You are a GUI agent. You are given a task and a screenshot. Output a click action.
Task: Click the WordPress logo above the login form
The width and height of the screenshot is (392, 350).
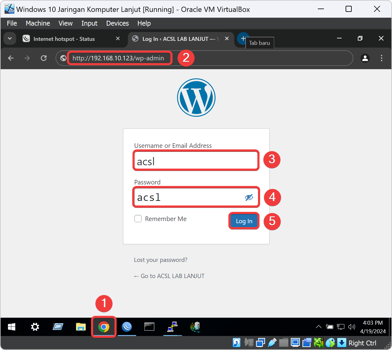pyautogui.click(x=196, y=98)
